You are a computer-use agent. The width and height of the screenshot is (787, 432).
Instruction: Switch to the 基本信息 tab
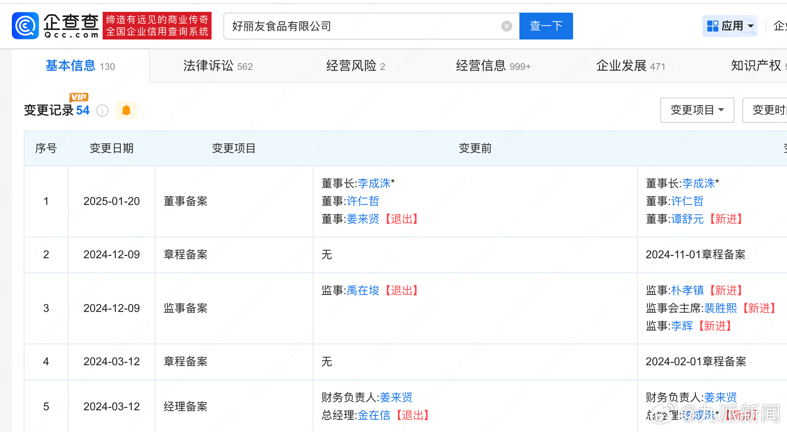click(x=80, y=66)
